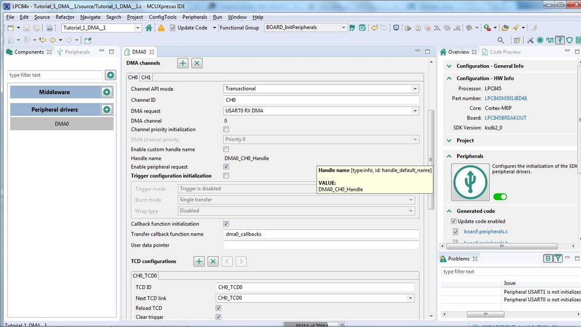Open the Refactor menu
The image size is (581, 327).
click(x=65, y=17)
